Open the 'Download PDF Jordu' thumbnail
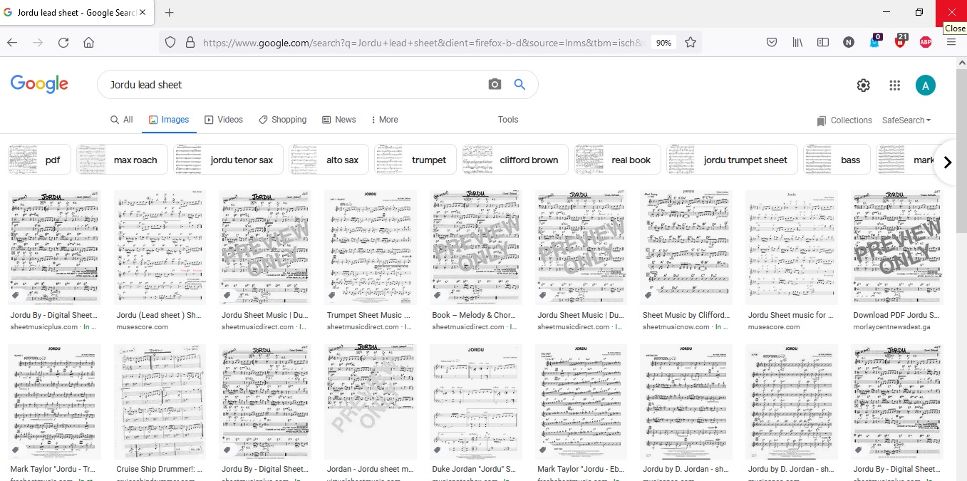This screenshot has height=481, width=967. 897,247
